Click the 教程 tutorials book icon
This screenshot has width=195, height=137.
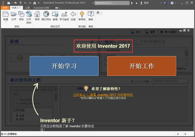(x=55, y=14)
